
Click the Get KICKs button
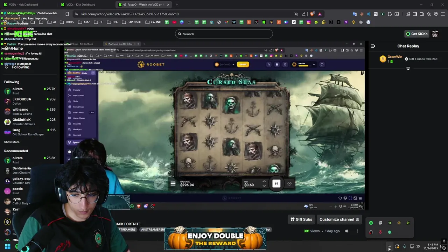[416, 34]
